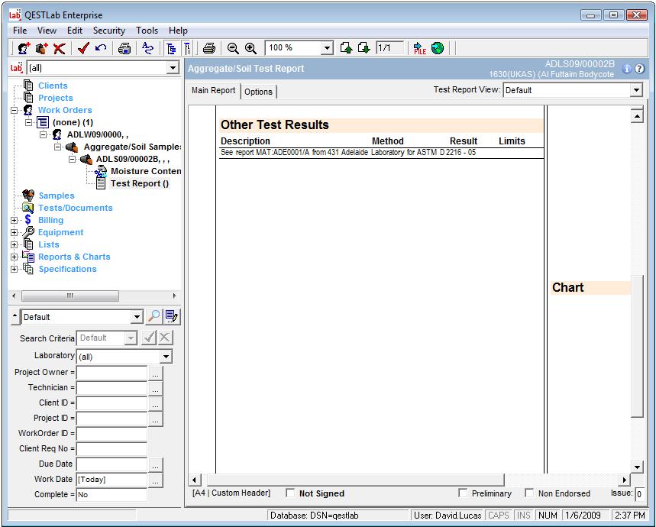Check the Non Endorsed checkbox
656x527 pixels.
tap(529, 493)
